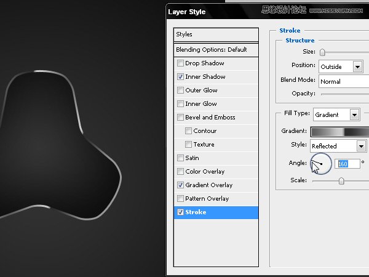Uncheck the Inner Shadow effect

pos(180,77)
